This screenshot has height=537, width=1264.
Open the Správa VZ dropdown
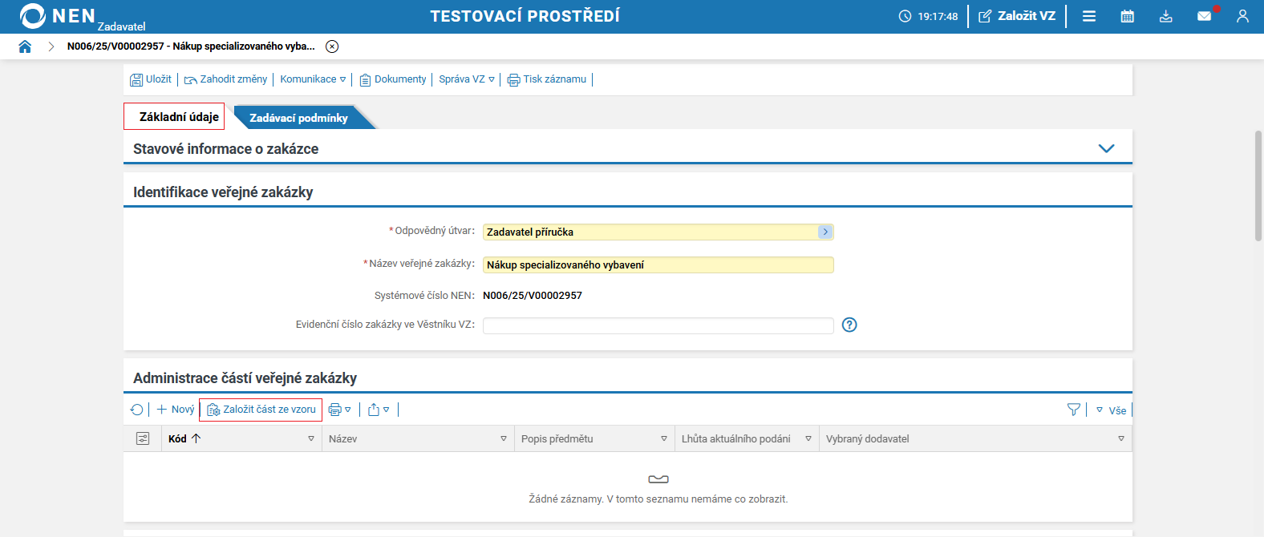pos(466,79)
